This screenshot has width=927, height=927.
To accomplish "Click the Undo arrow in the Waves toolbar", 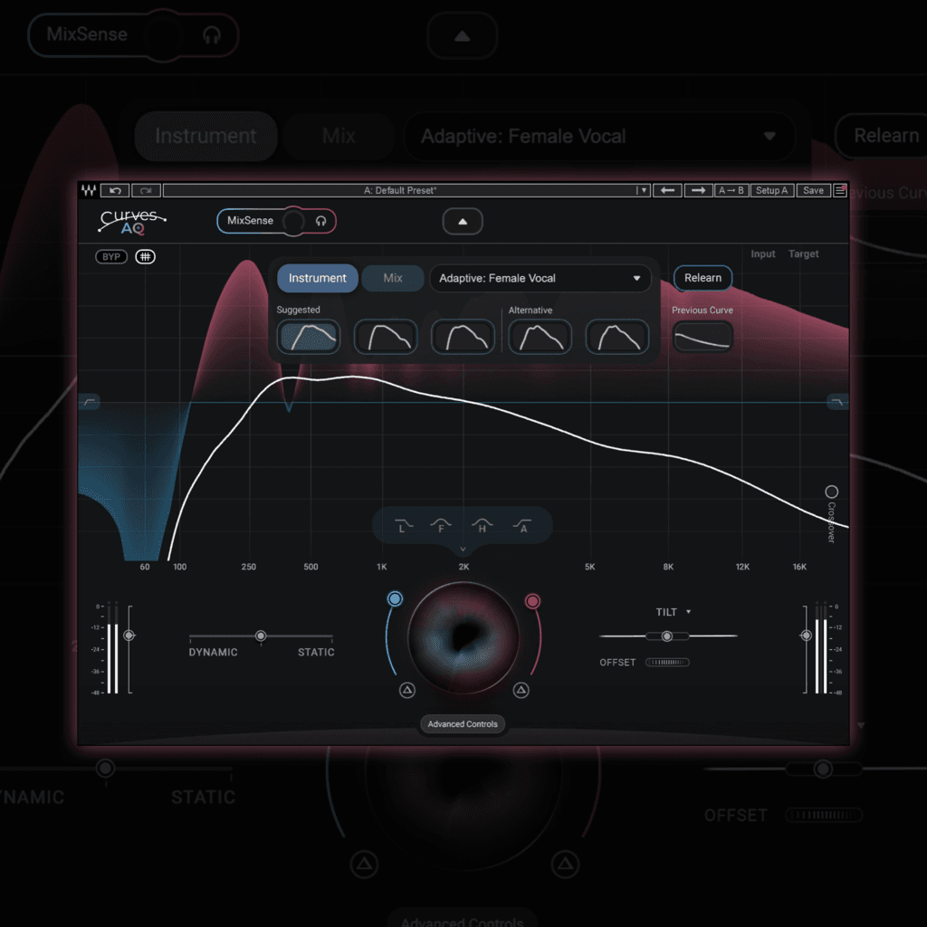I will pyautogui.click(x=115, y=190).
